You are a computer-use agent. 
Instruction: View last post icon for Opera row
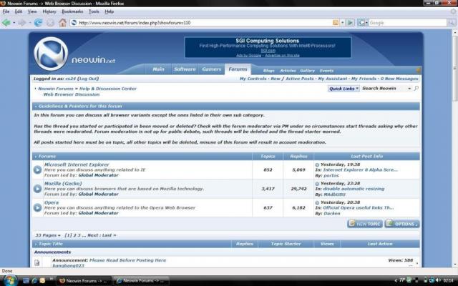pos(317,202)
